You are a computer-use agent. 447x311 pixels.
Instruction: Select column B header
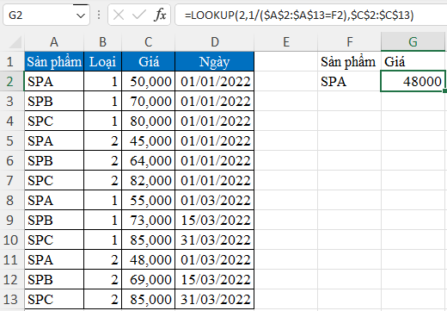pos(102,42)
